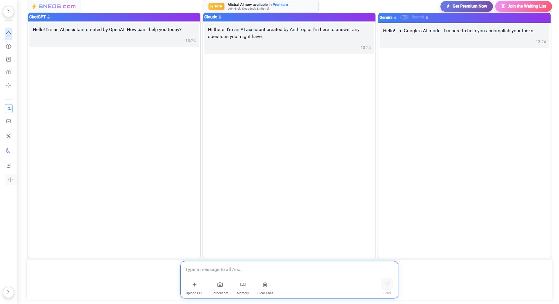Click the message input field

point(289,269)
